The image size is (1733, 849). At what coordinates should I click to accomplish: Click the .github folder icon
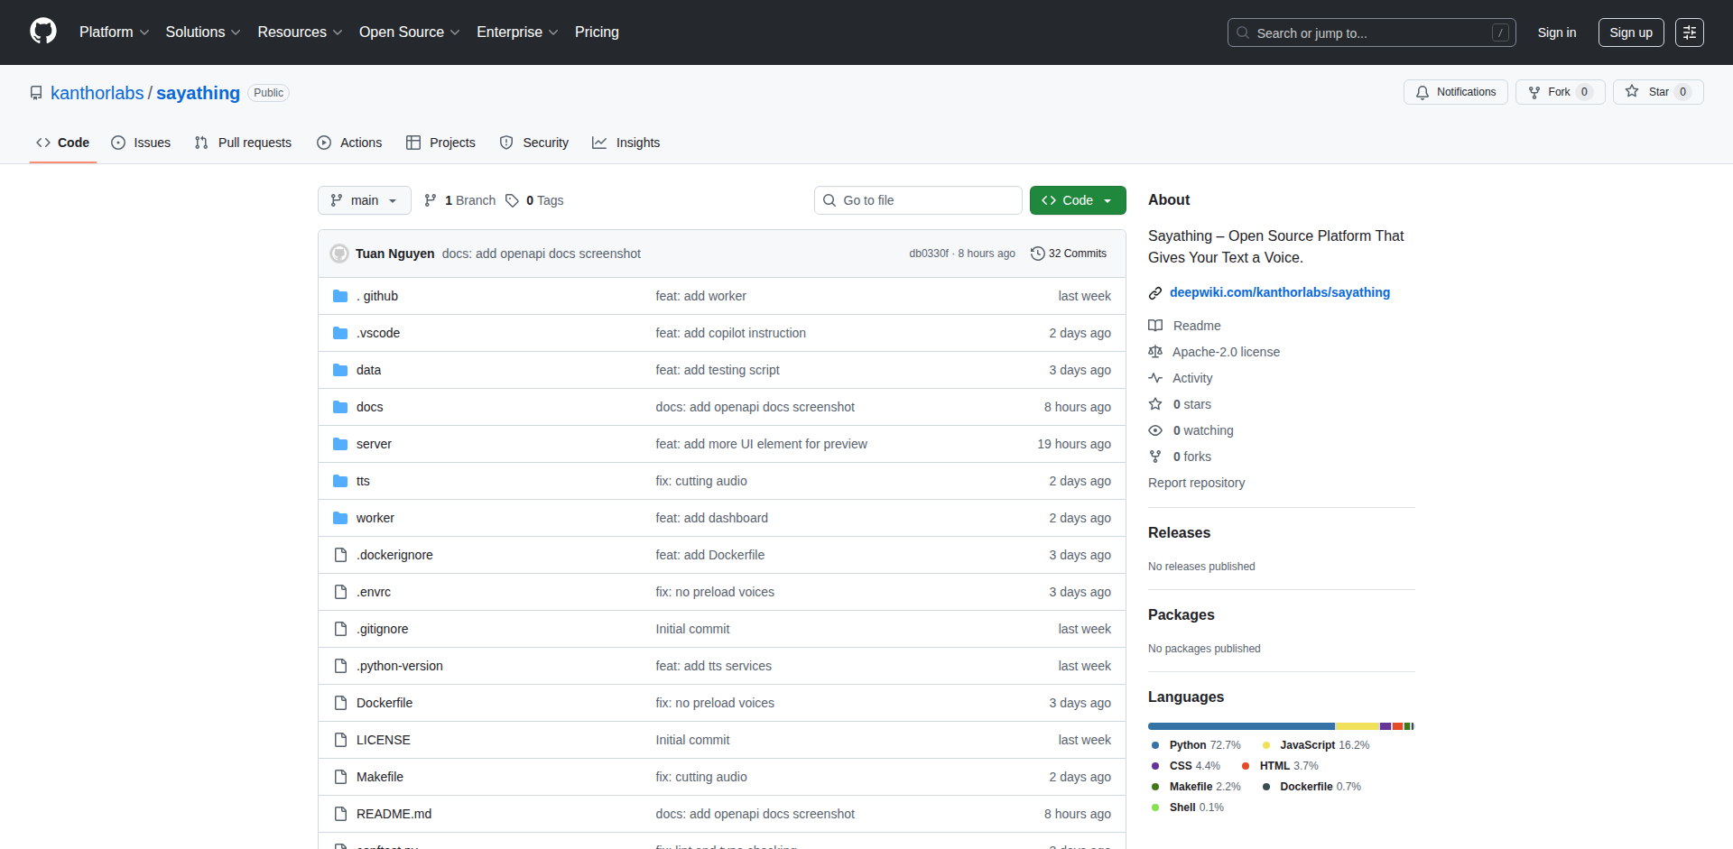(340, 296)
